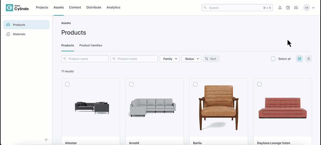Open the settings sliders icon
The height and width of the screenshot is (145, 321).
[x=296, y=8]
